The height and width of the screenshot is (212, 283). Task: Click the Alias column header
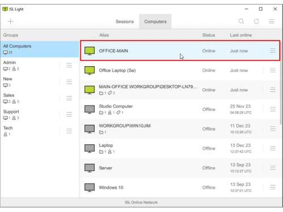[x=104, y=35]
